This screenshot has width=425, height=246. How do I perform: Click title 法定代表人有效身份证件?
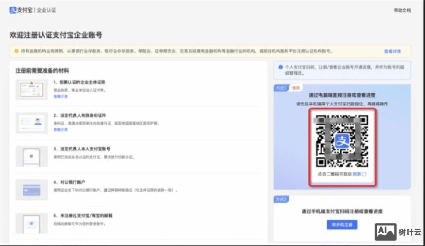coord(80,116)
